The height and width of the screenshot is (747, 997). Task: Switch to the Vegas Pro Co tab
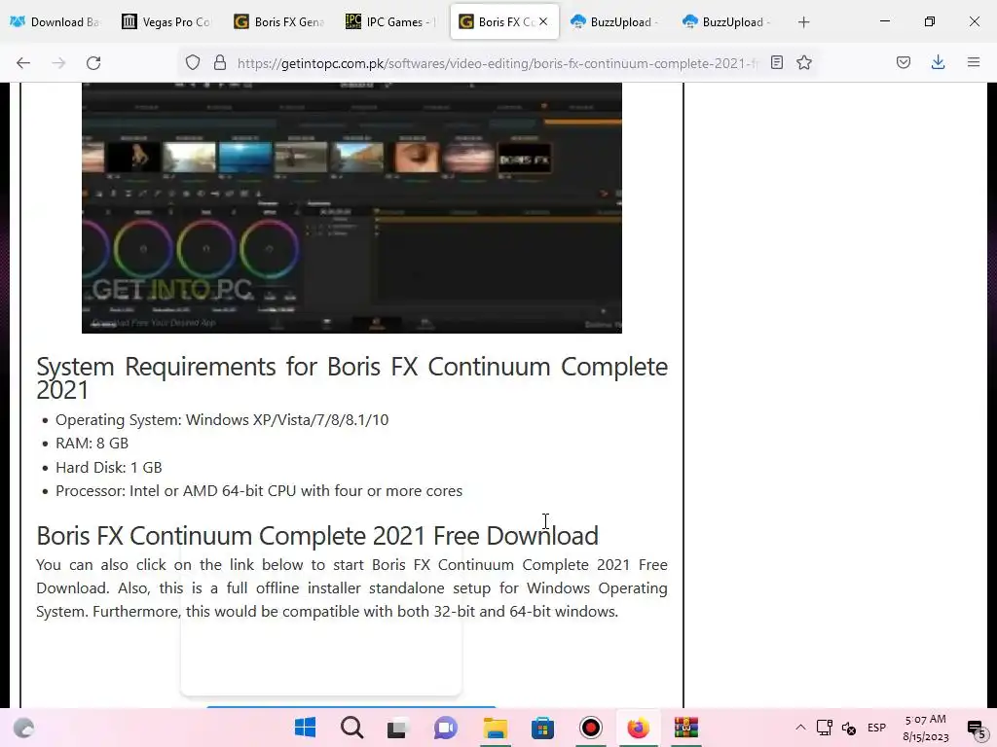167,21
